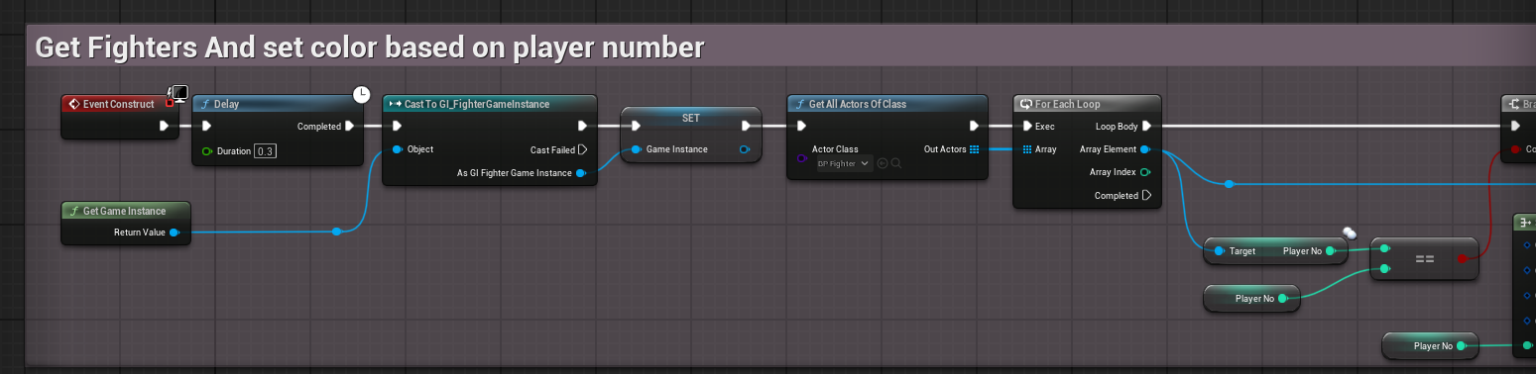The height and width of the screenshot is (374, 1536).
Task: Click the Cast node's Object input pin
Action: (x=397, y=149)
